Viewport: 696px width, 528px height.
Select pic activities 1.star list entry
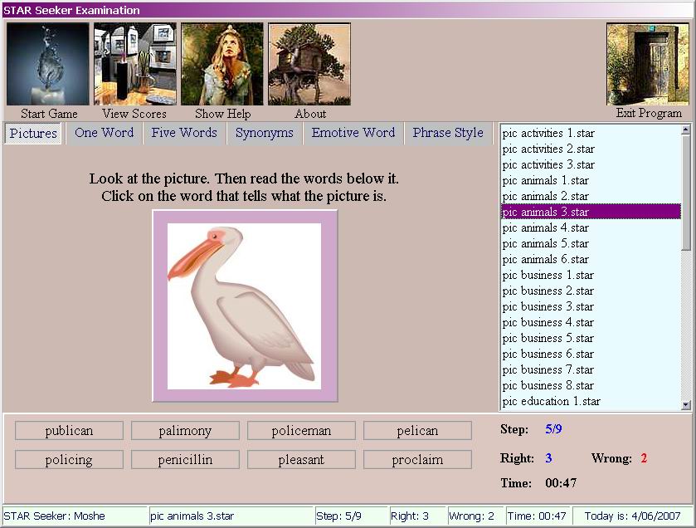coord(548,133)
